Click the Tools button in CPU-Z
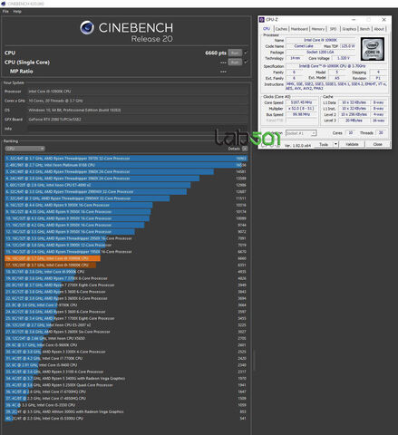 [x=324, y=144]
